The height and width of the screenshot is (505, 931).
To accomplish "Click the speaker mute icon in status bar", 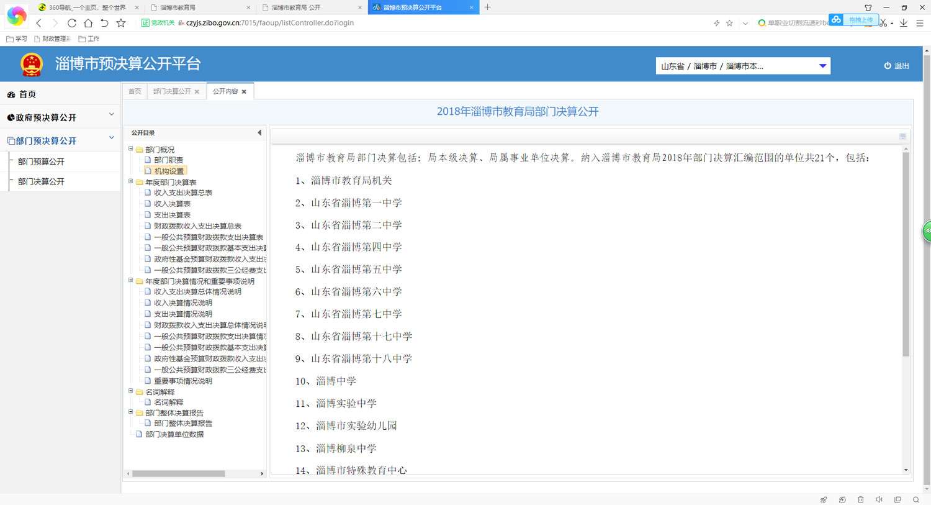I will click(x=879, y=499).
